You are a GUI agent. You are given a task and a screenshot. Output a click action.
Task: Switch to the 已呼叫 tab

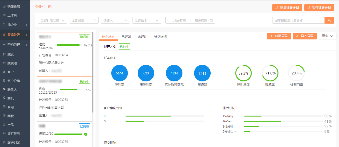point(126,37)
